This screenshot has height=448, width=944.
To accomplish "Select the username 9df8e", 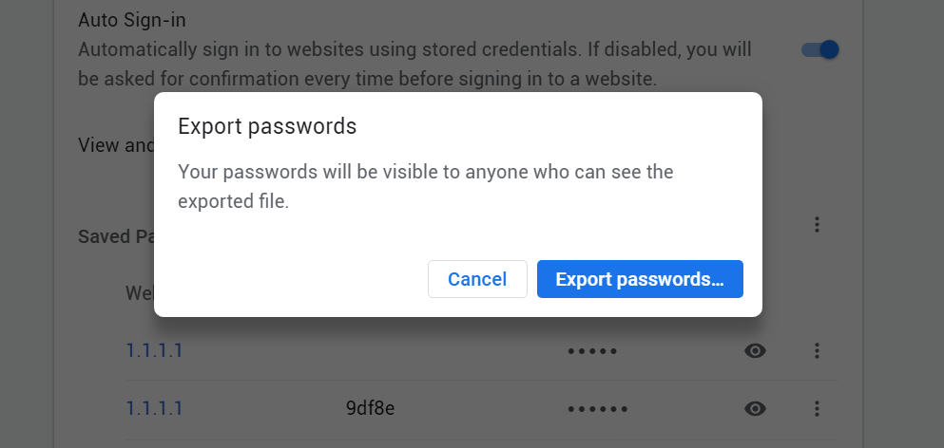I will click(370, 409).
